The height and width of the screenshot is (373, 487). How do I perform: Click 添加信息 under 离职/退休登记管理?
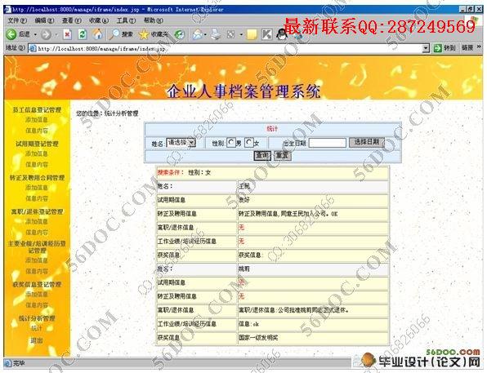(37, 221)
